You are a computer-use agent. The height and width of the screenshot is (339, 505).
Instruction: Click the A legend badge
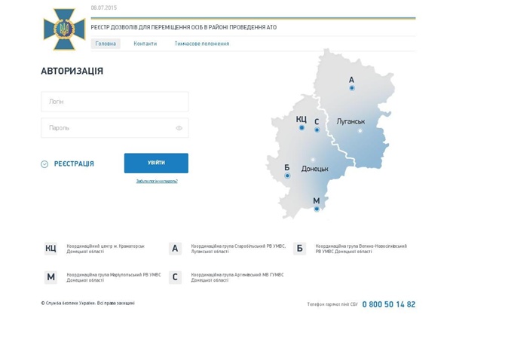tap(175, 249)
